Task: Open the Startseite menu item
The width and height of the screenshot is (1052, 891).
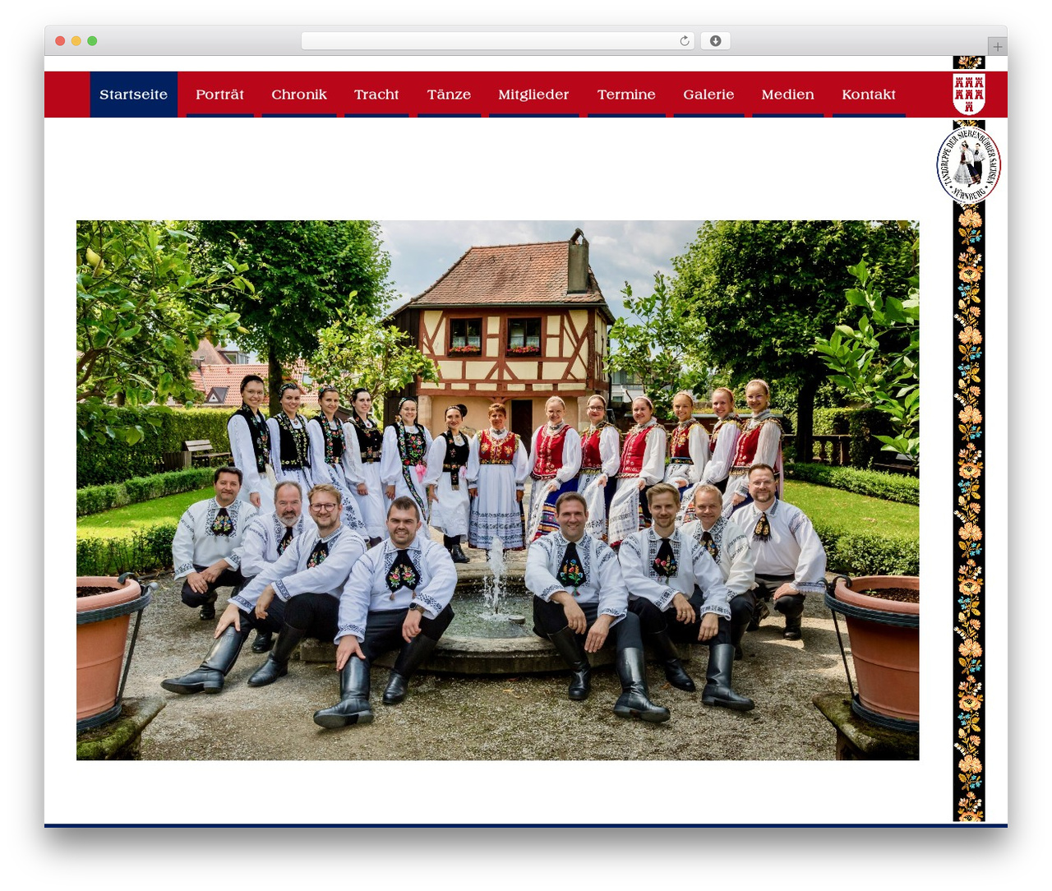Action: click(134, 95)
